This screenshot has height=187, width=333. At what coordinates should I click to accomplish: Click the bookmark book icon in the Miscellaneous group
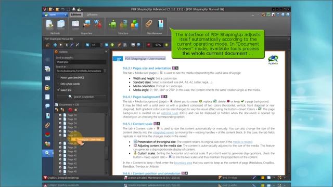tap(161, 24)
